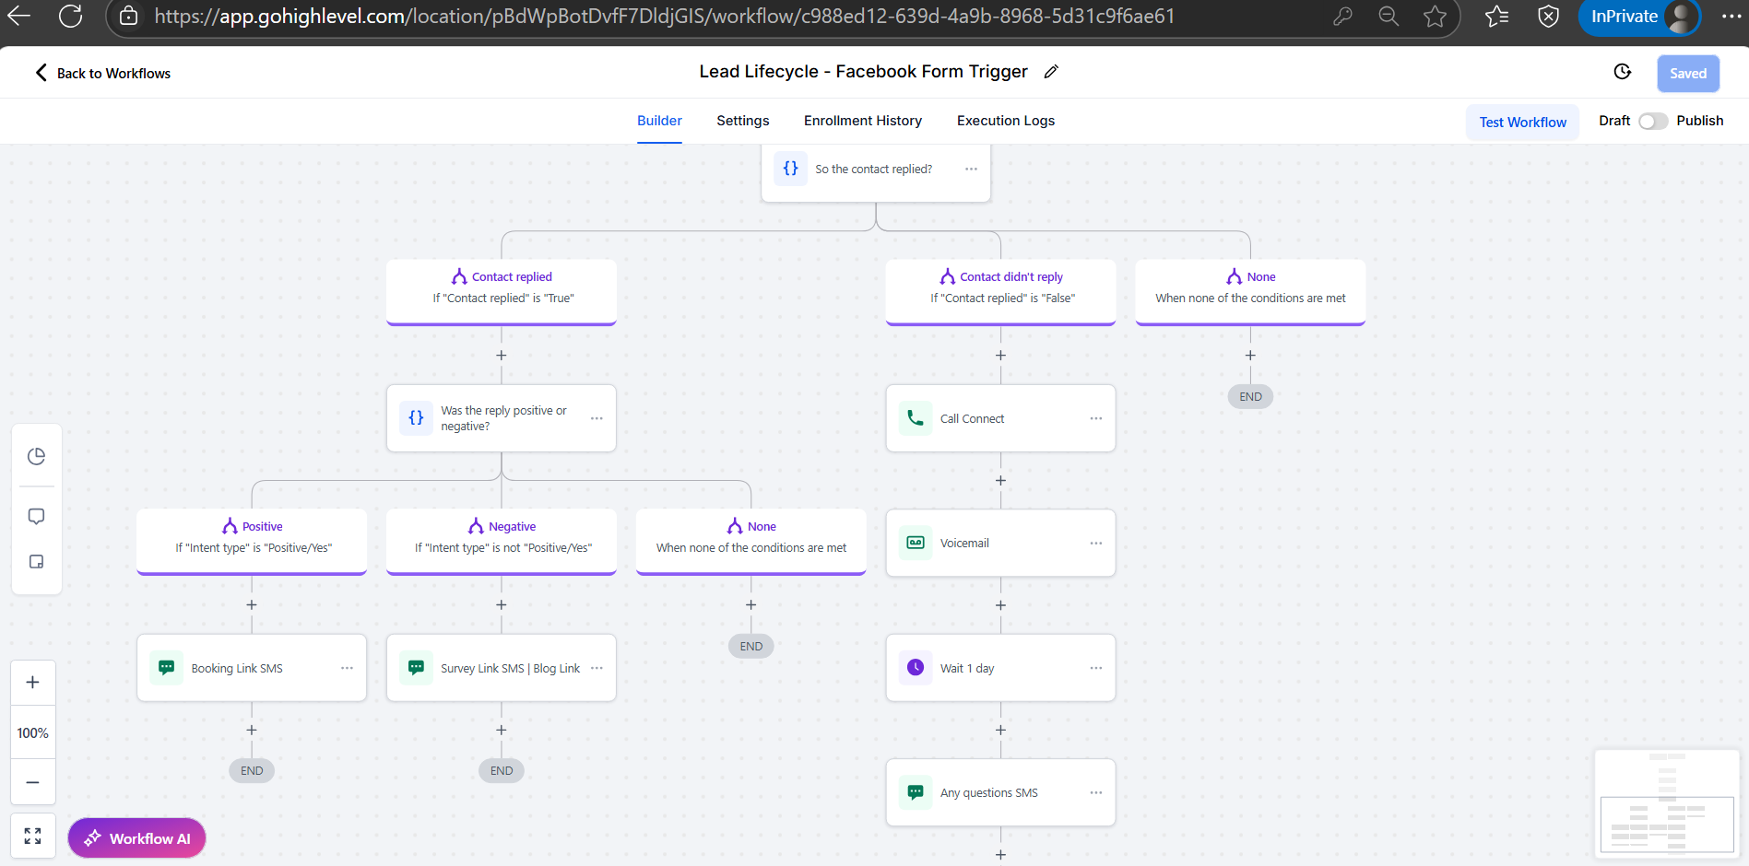Click the InPrivate profile button

tap(1639, 17)
